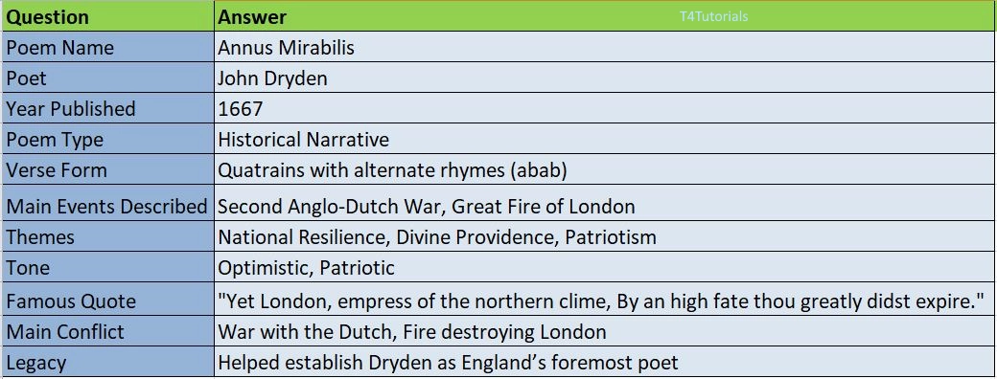The width and height of the screenshot is (997, 379).
Task: Select the Poet label cell
Action: coord(108,78)
